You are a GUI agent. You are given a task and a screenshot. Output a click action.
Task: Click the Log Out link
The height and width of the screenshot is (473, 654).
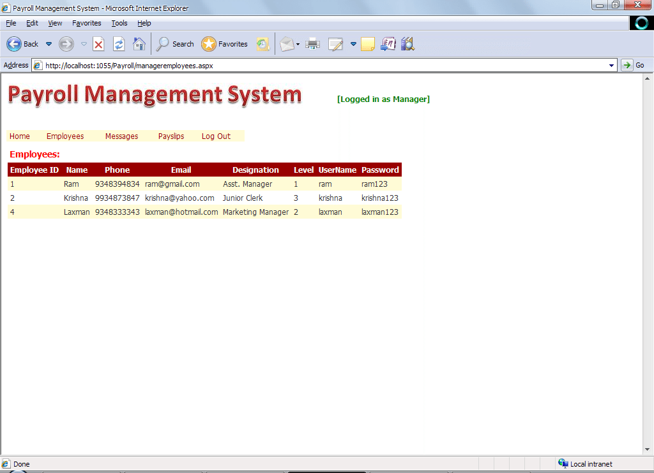tap(216, 136)
